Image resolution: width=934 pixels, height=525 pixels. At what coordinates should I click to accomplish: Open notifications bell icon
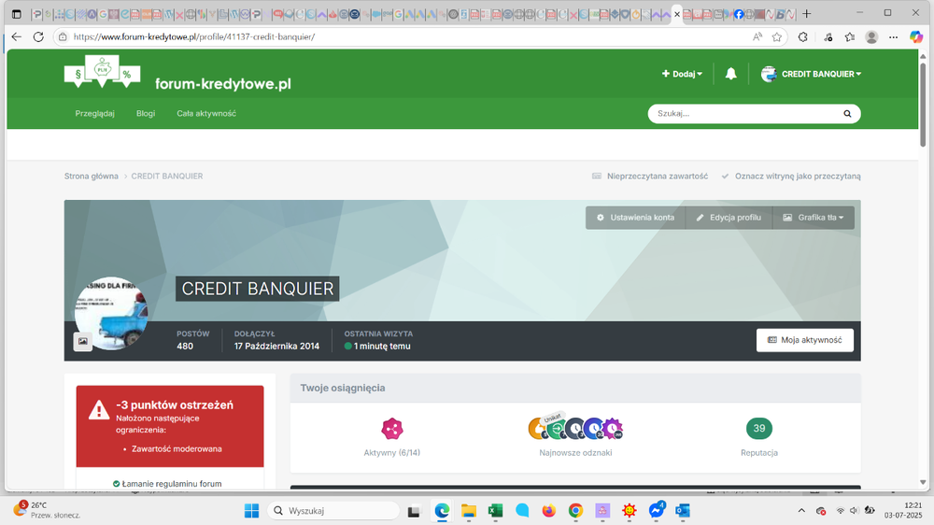[x=731, y=74]
